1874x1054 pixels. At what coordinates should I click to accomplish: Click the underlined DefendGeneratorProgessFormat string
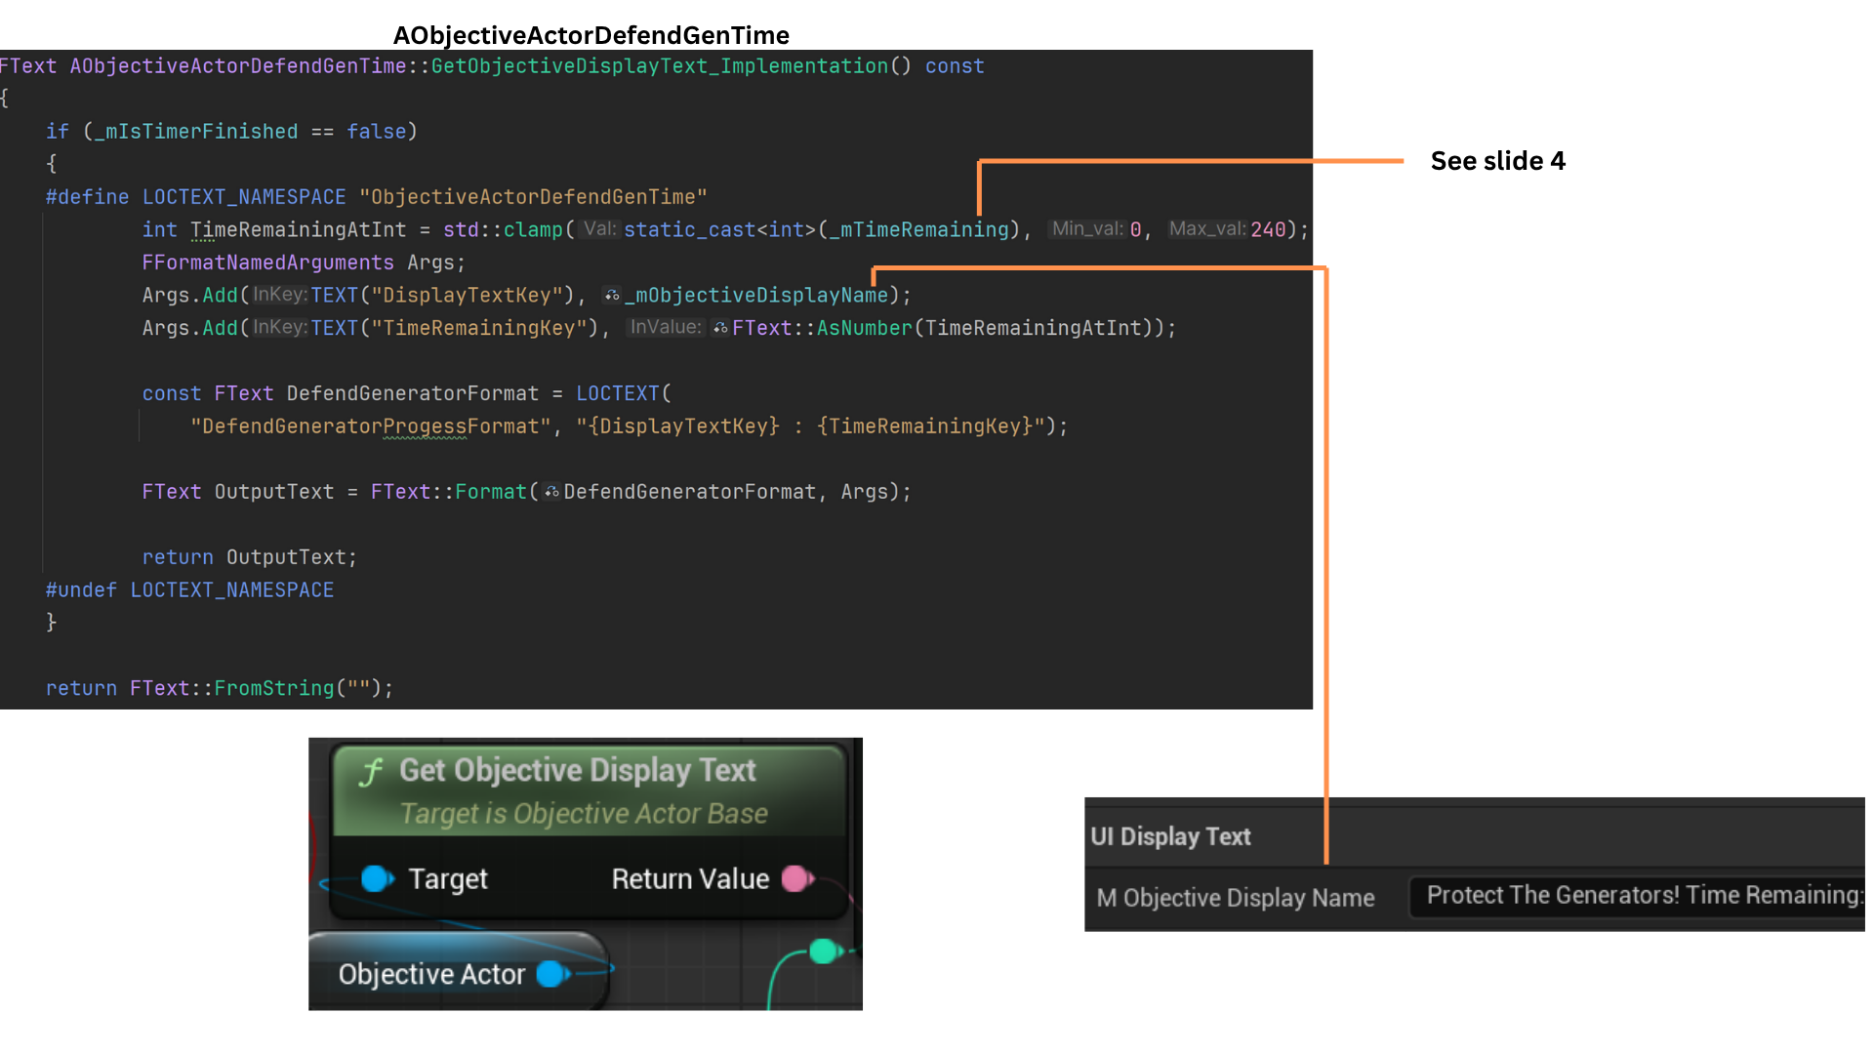[371, 426]
